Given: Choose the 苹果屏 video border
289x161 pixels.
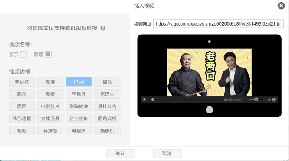Looking at the screenshot, I should (x=79, y=94).
